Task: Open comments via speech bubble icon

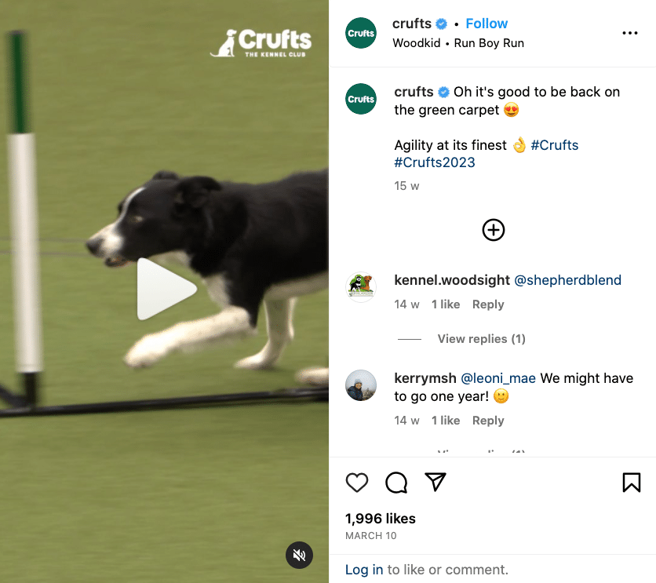Action: (x=396, y=483)
